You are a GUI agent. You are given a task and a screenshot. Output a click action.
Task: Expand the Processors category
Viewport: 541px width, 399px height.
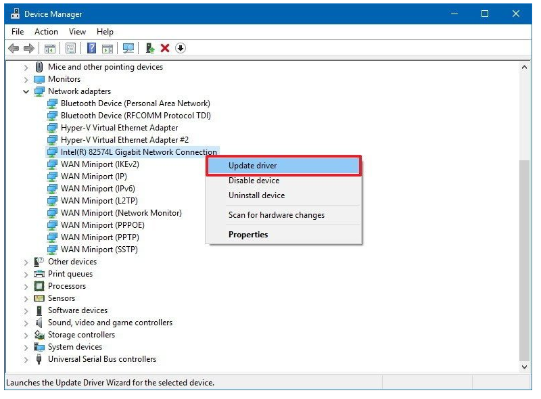click(26, 287)
